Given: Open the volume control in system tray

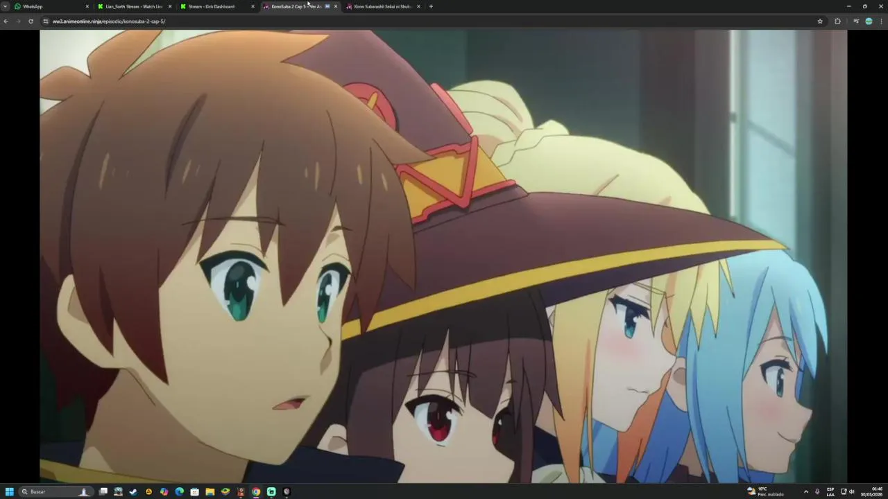Looking at the screenshot, I should tap(851, 491).
